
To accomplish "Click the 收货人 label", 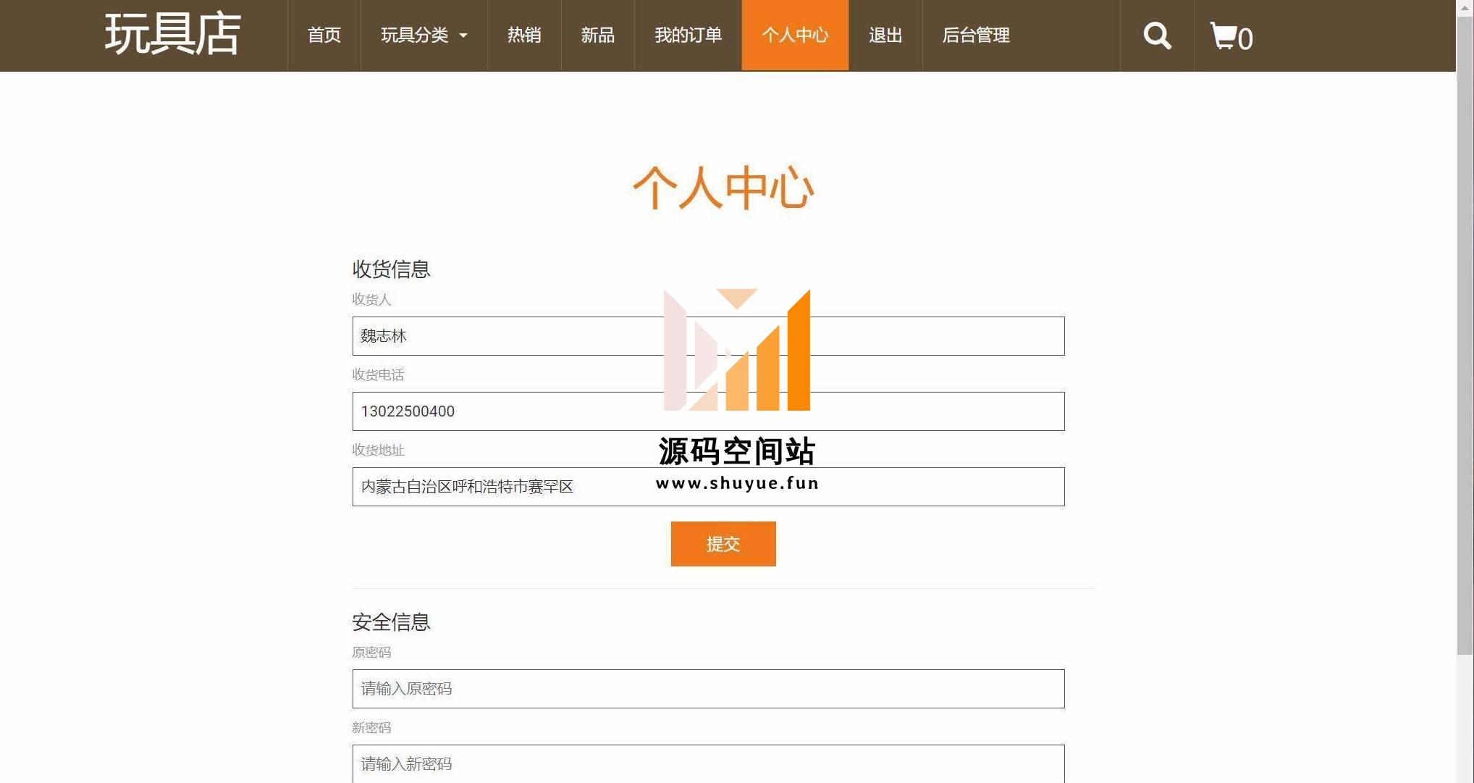I will coord(371,299).
